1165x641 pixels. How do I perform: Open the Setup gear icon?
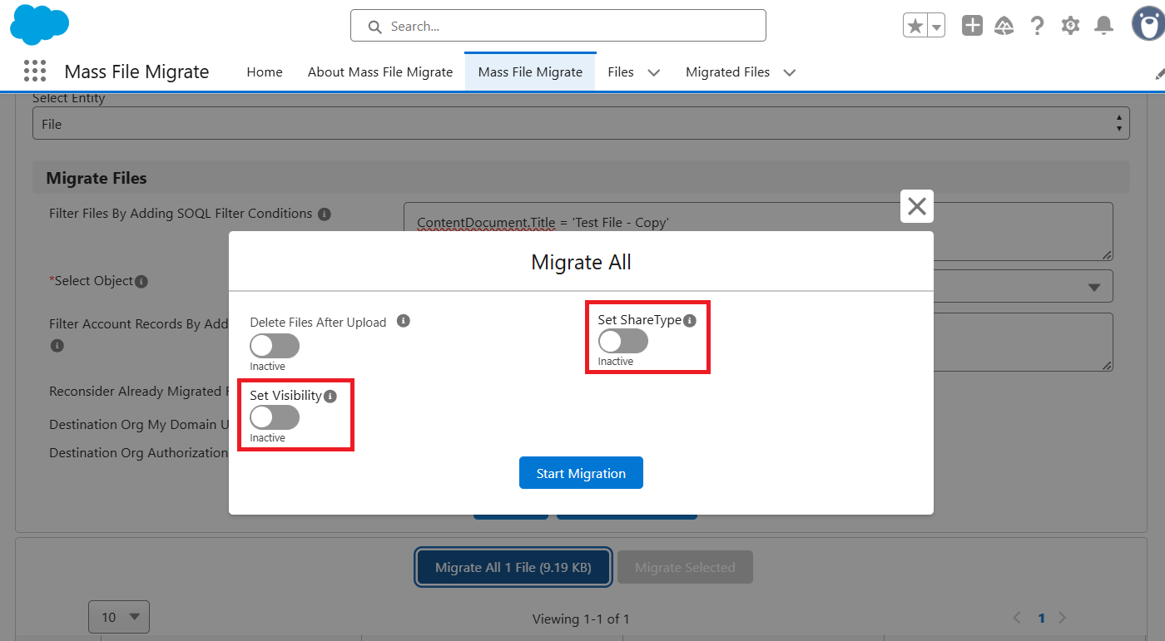1070,26
